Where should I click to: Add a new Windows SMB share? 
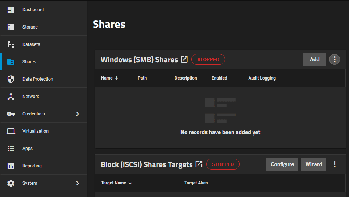[314, 59]
